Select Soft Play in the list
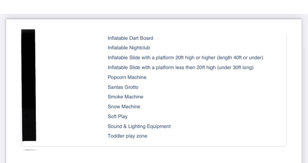 pos(117,116)
